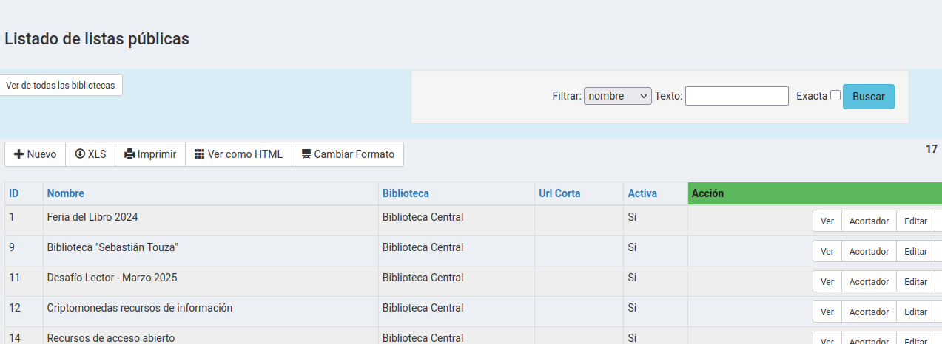Click the Cambiar Formato icon
The image size is (942, 344).
[x=306, y=154]
